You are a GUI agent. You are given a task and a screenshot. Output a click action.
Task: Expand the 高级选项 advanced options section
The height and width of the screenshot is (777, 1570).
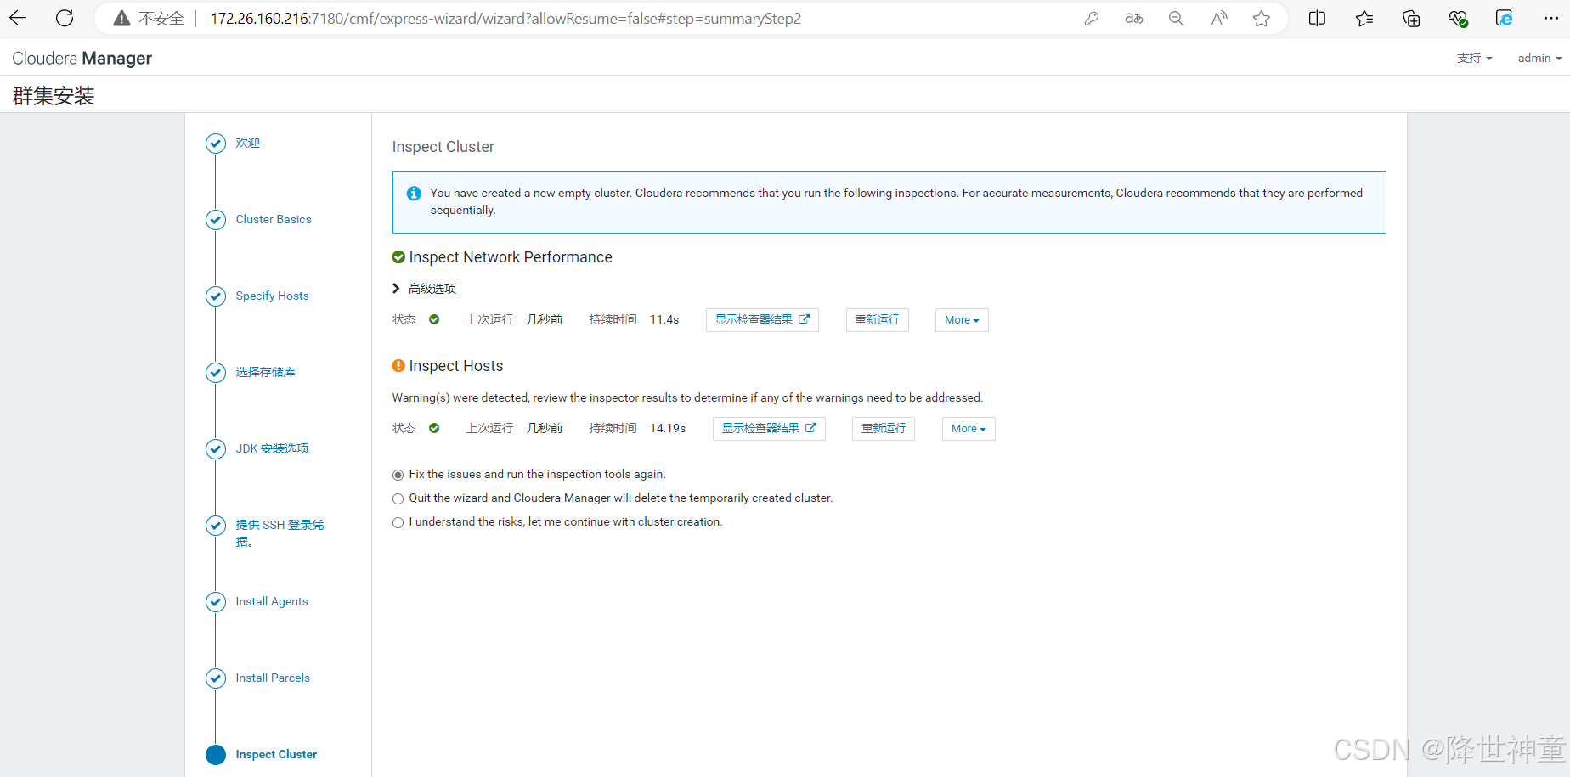424,289
